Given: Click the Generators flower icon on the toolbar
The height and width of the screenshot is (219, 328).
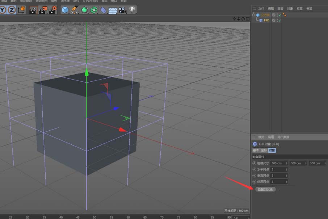Looking at the screenshot, I should pos(94,10).
